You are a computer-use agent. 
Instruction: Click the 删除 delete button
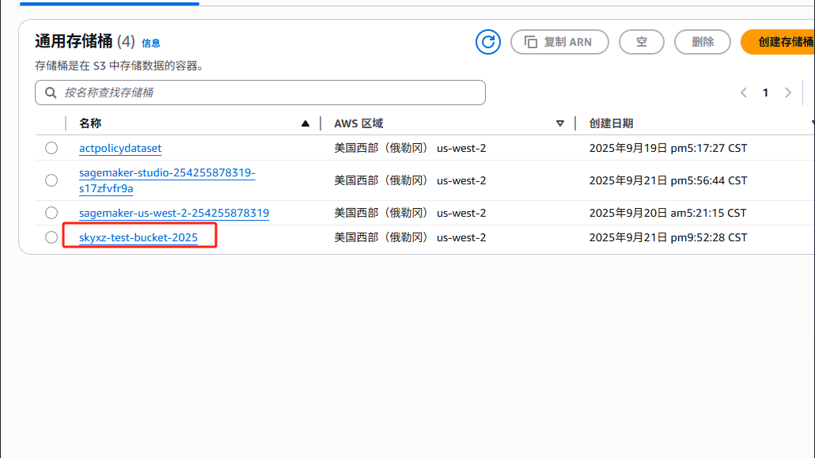[703, 42]
